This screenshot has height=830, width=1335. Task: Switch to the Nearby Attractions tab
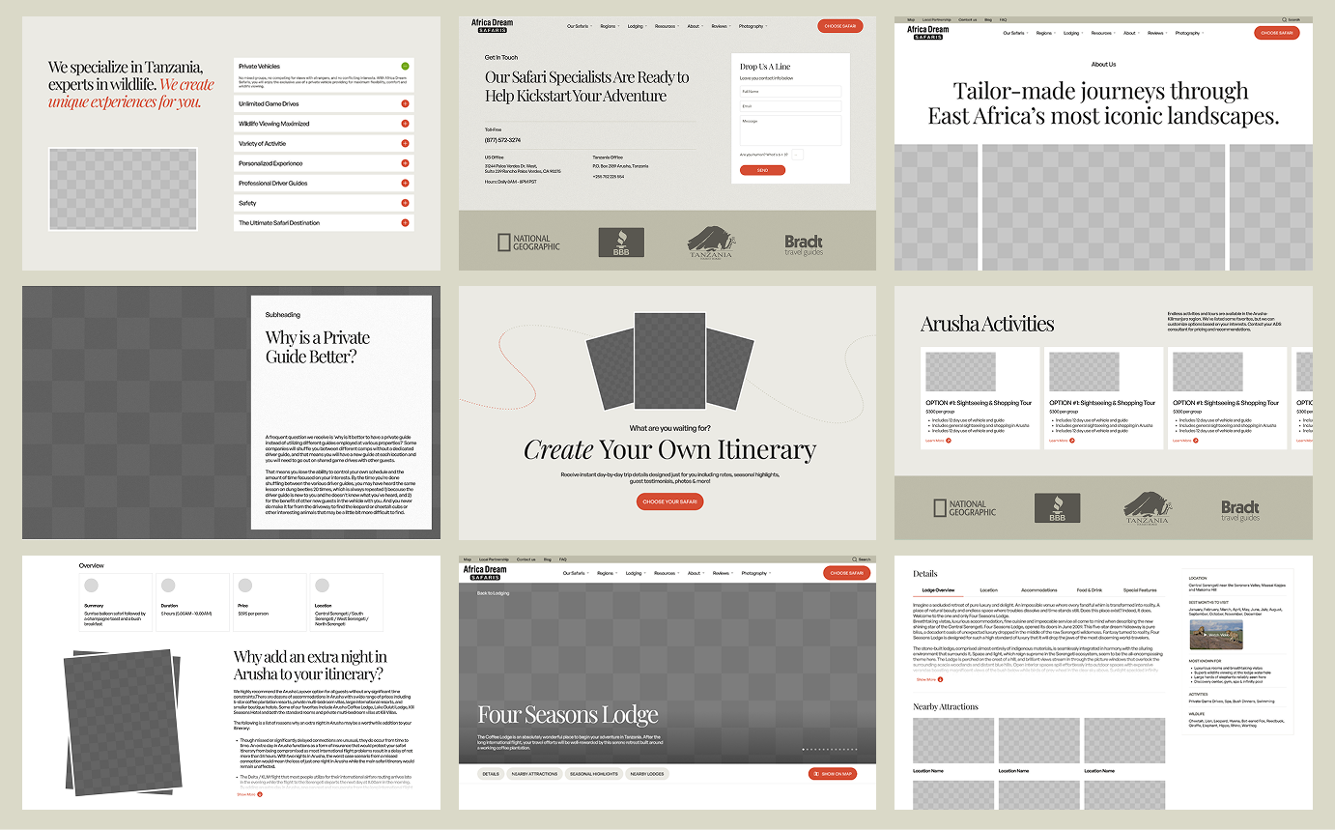[535, 773]
